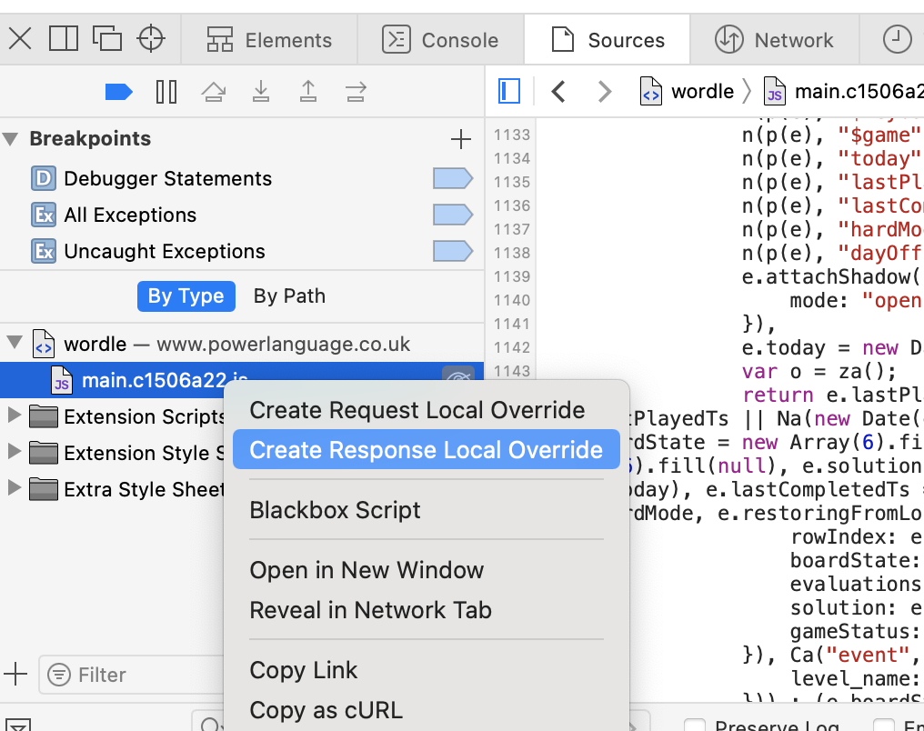The height and width of the screenshot is (731, 924).
Task: Expand Extension Style Sheets folder
Action: pos(15,453)
